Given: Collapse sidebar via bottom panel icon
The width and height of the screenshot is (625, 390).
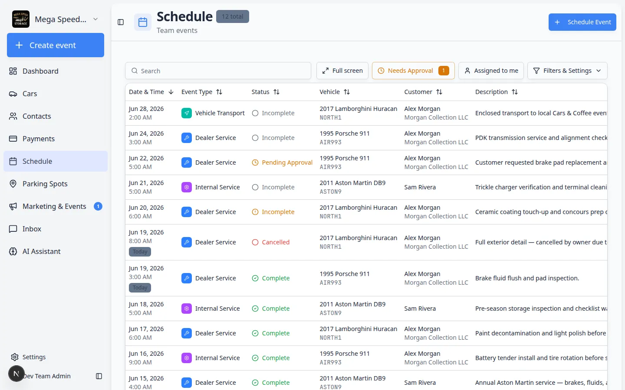Looking at the screenshot, I should point(99,376).
